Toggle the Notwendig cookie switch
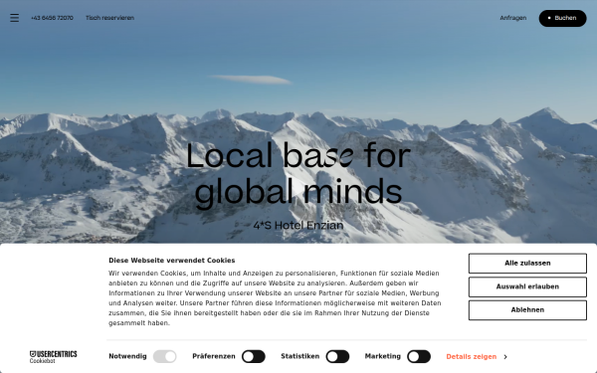597x373 pixels. (x=165, y=357)
